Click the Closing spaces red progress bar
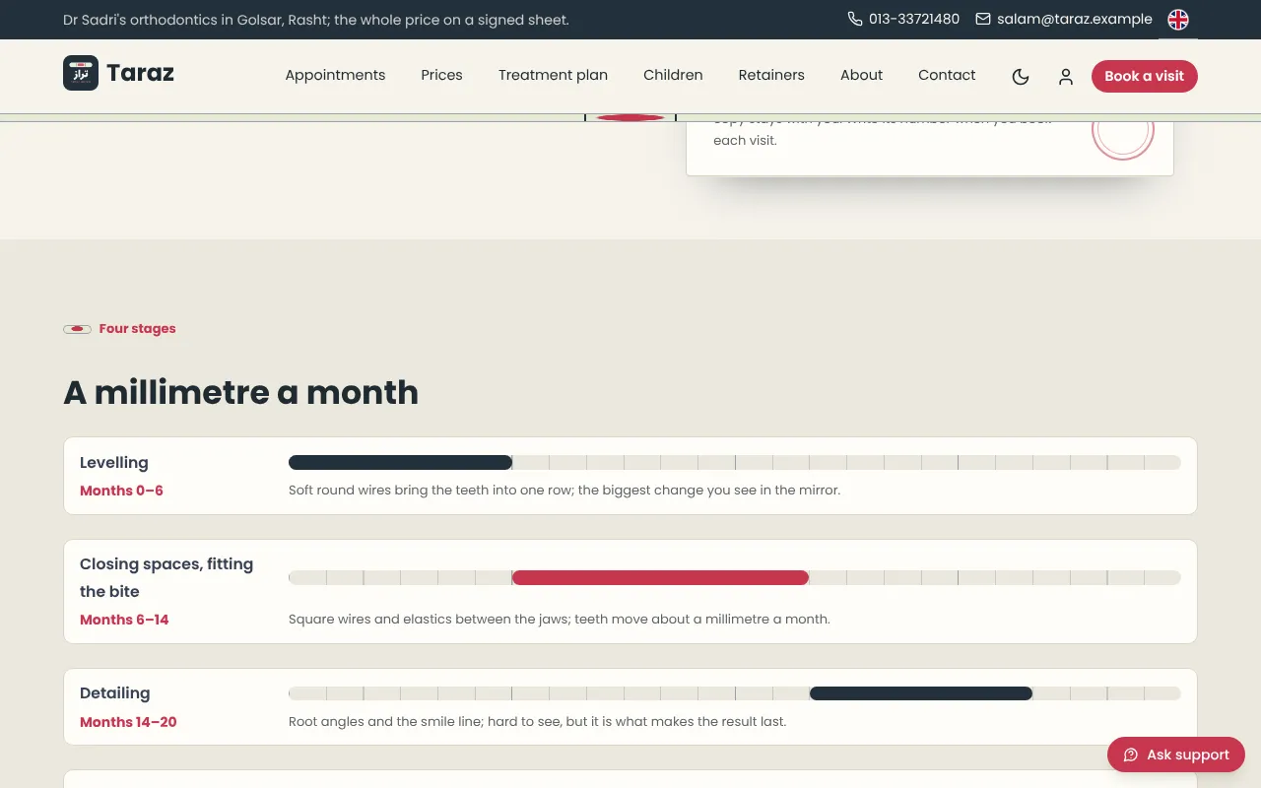This screenshot has height=788, width=1261. pyautogui.click(x=660, y=578)
